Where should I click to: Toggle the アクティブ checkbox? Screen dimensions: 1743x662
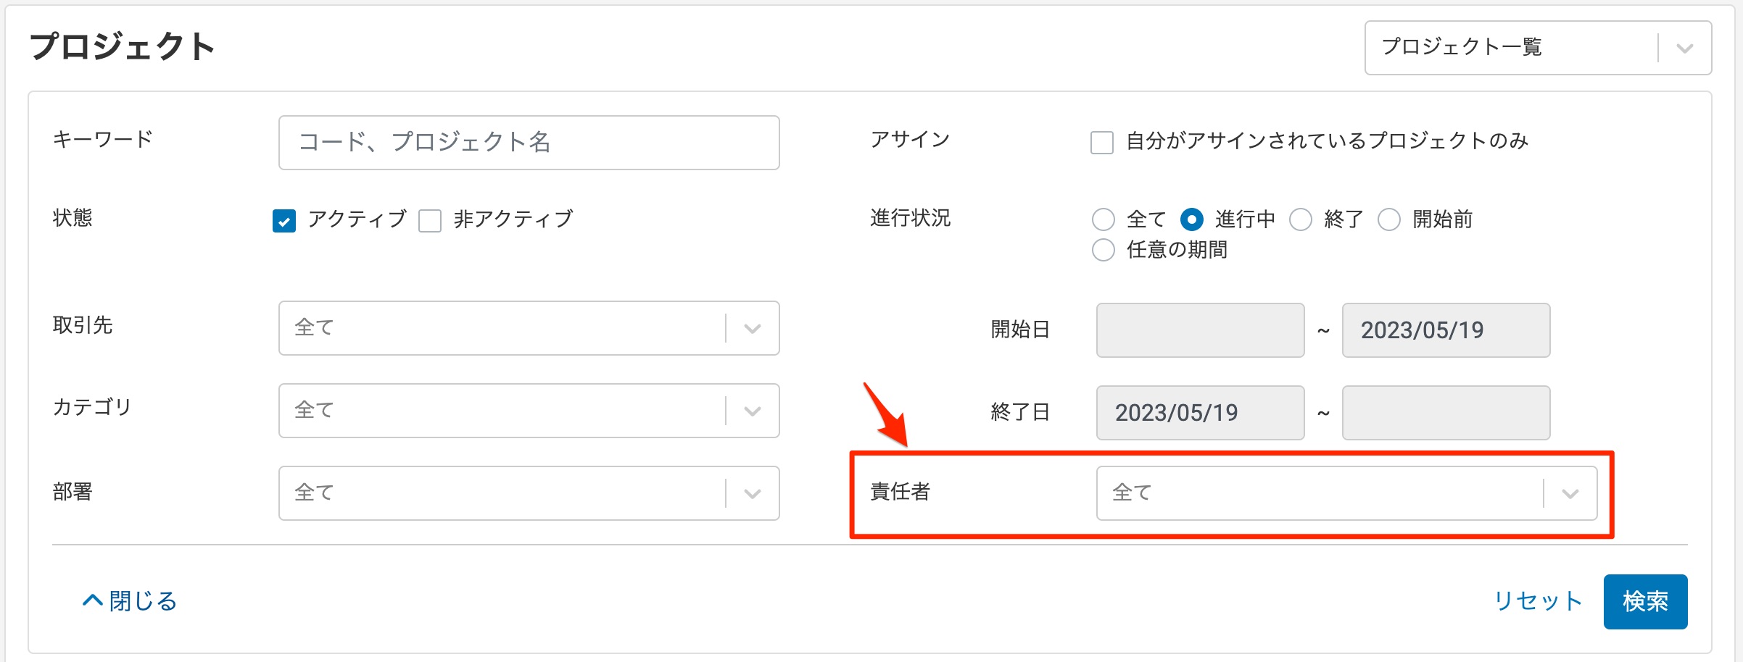click(x=284, y=220)
